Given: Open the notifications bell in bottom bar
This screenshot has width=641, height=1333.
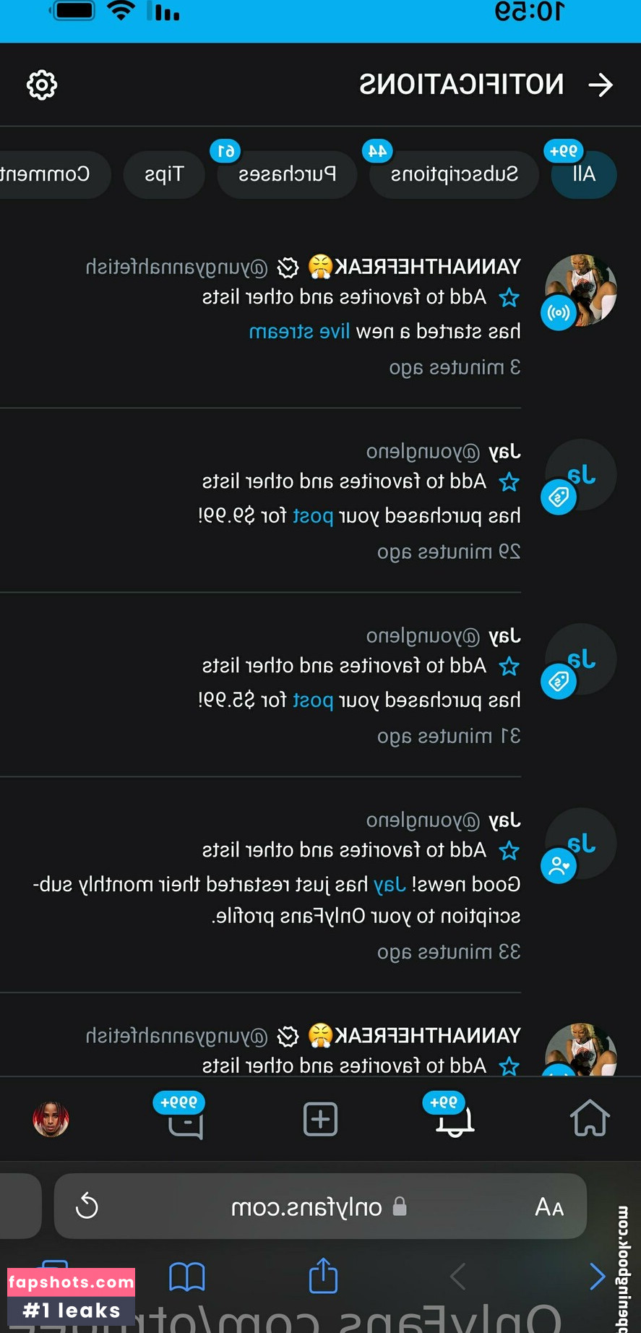Looking at the screenshot, I should click(454, 1120).
